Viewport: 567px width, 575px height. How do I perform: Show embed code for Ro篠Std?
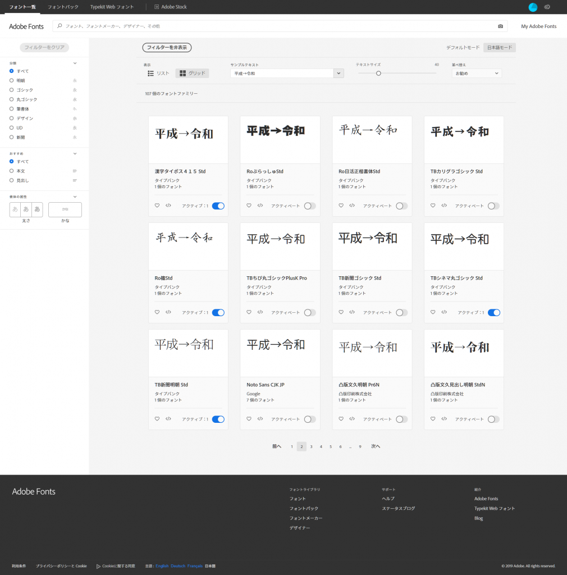click(168, 312)
